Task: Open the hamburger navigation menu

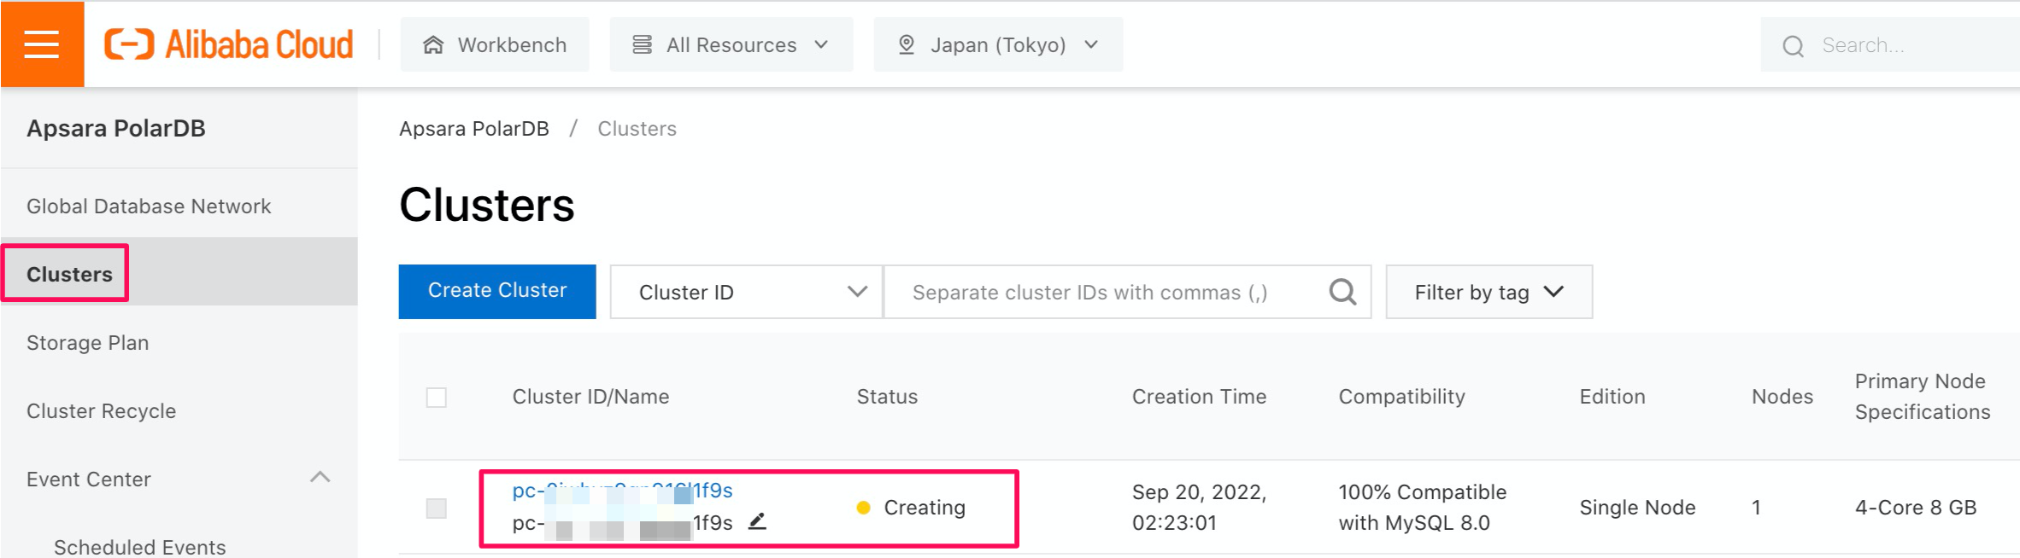Action: 42,44
